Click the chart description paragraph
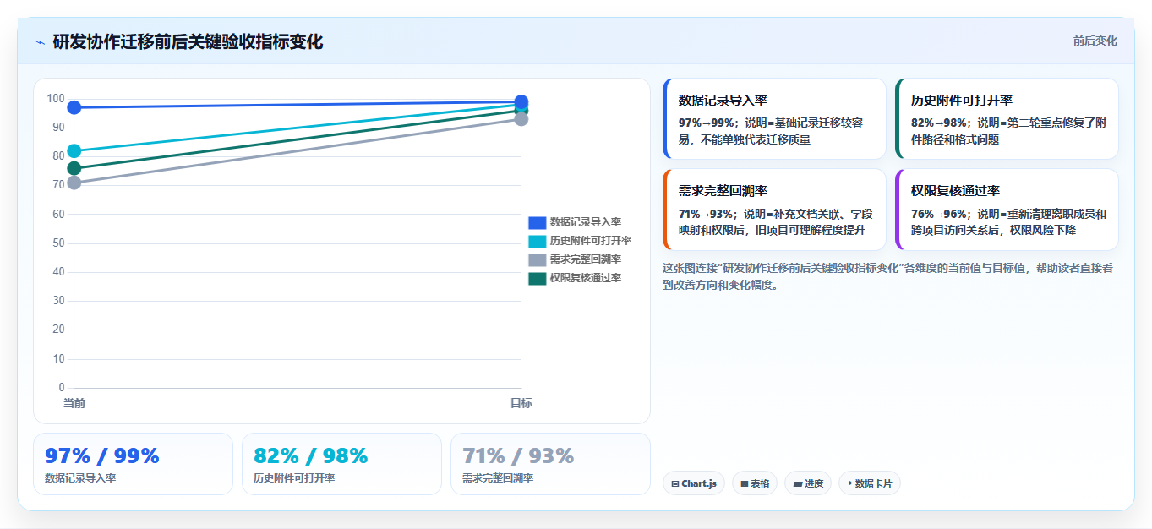This screenshot has height=529, width=1152. [x=887, y=276]
